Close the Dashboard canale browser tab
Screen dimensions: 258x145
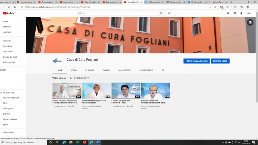point(120,2)
